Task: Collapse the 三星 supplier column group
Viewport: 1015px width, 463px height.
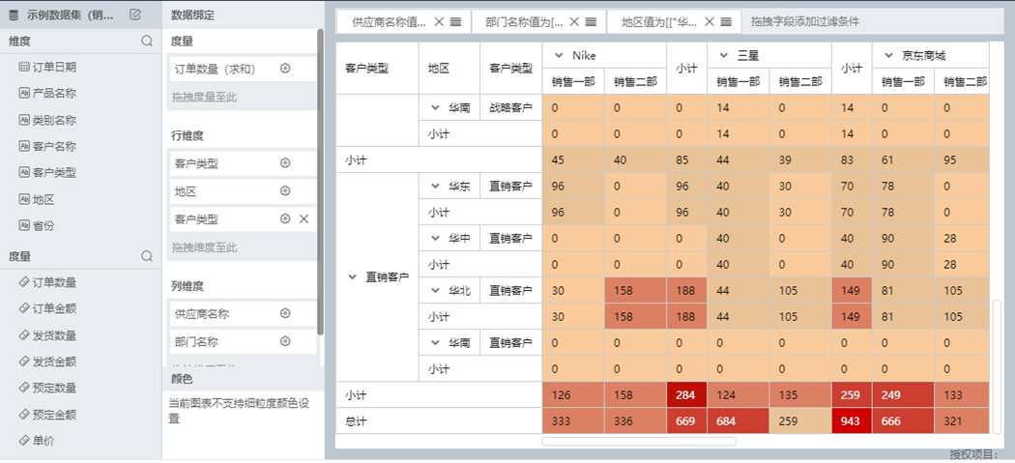Action: click(724, 56)
